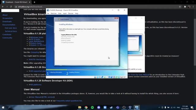Screen dimensions: 196x110
Task: Click the optical drive indicator in VM status bar
Action: click(98, 77)
